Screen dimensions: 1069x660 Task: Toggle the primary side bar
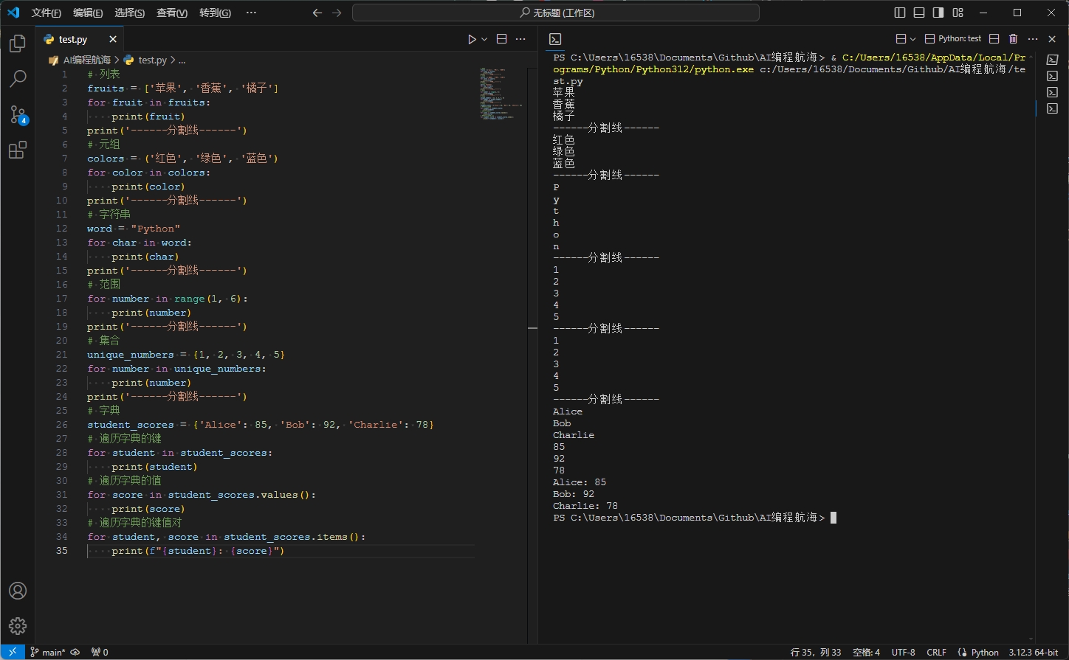899,13
